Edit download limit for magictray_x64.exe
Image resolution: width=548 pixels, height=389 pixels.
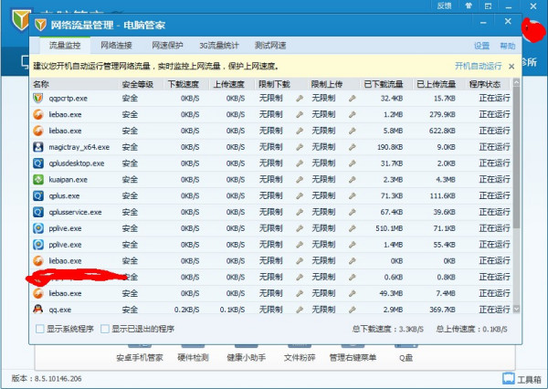[x=300, y=147]
